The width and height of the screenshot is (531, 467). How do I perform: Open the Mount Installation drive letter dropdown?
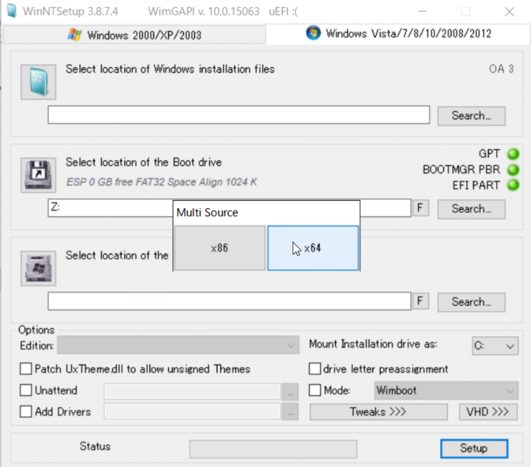(495, 345)
